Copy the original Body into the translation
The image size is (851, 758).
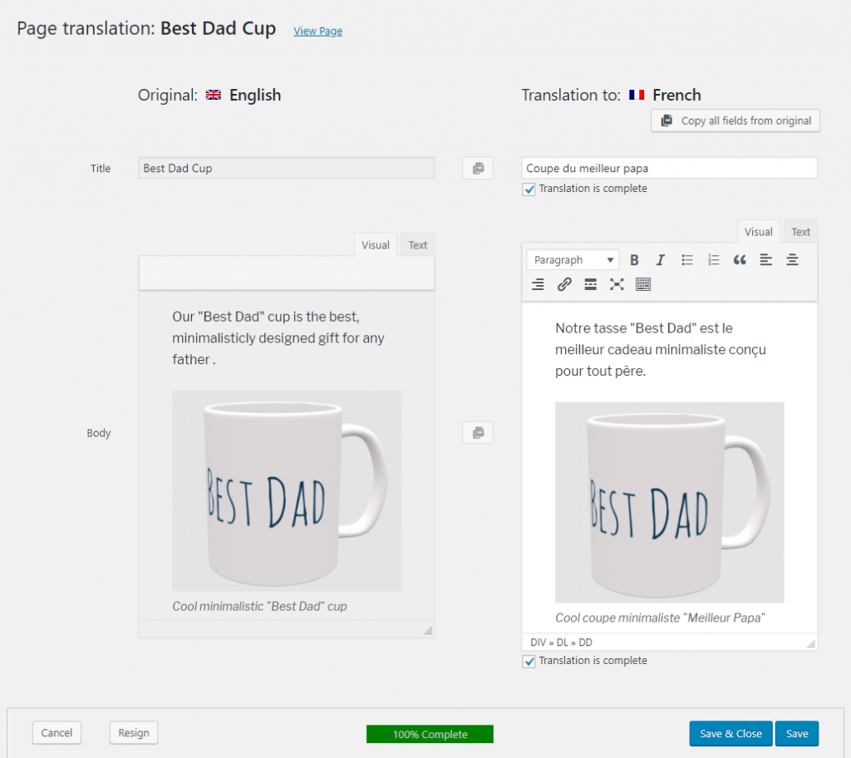pos(477,432)
